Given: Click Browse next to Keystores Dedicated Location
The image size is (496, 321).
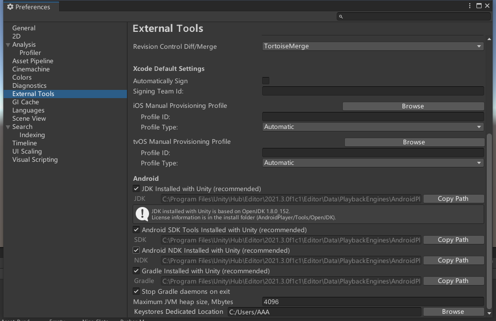Looking at the screenshot, I should (453, 311).
